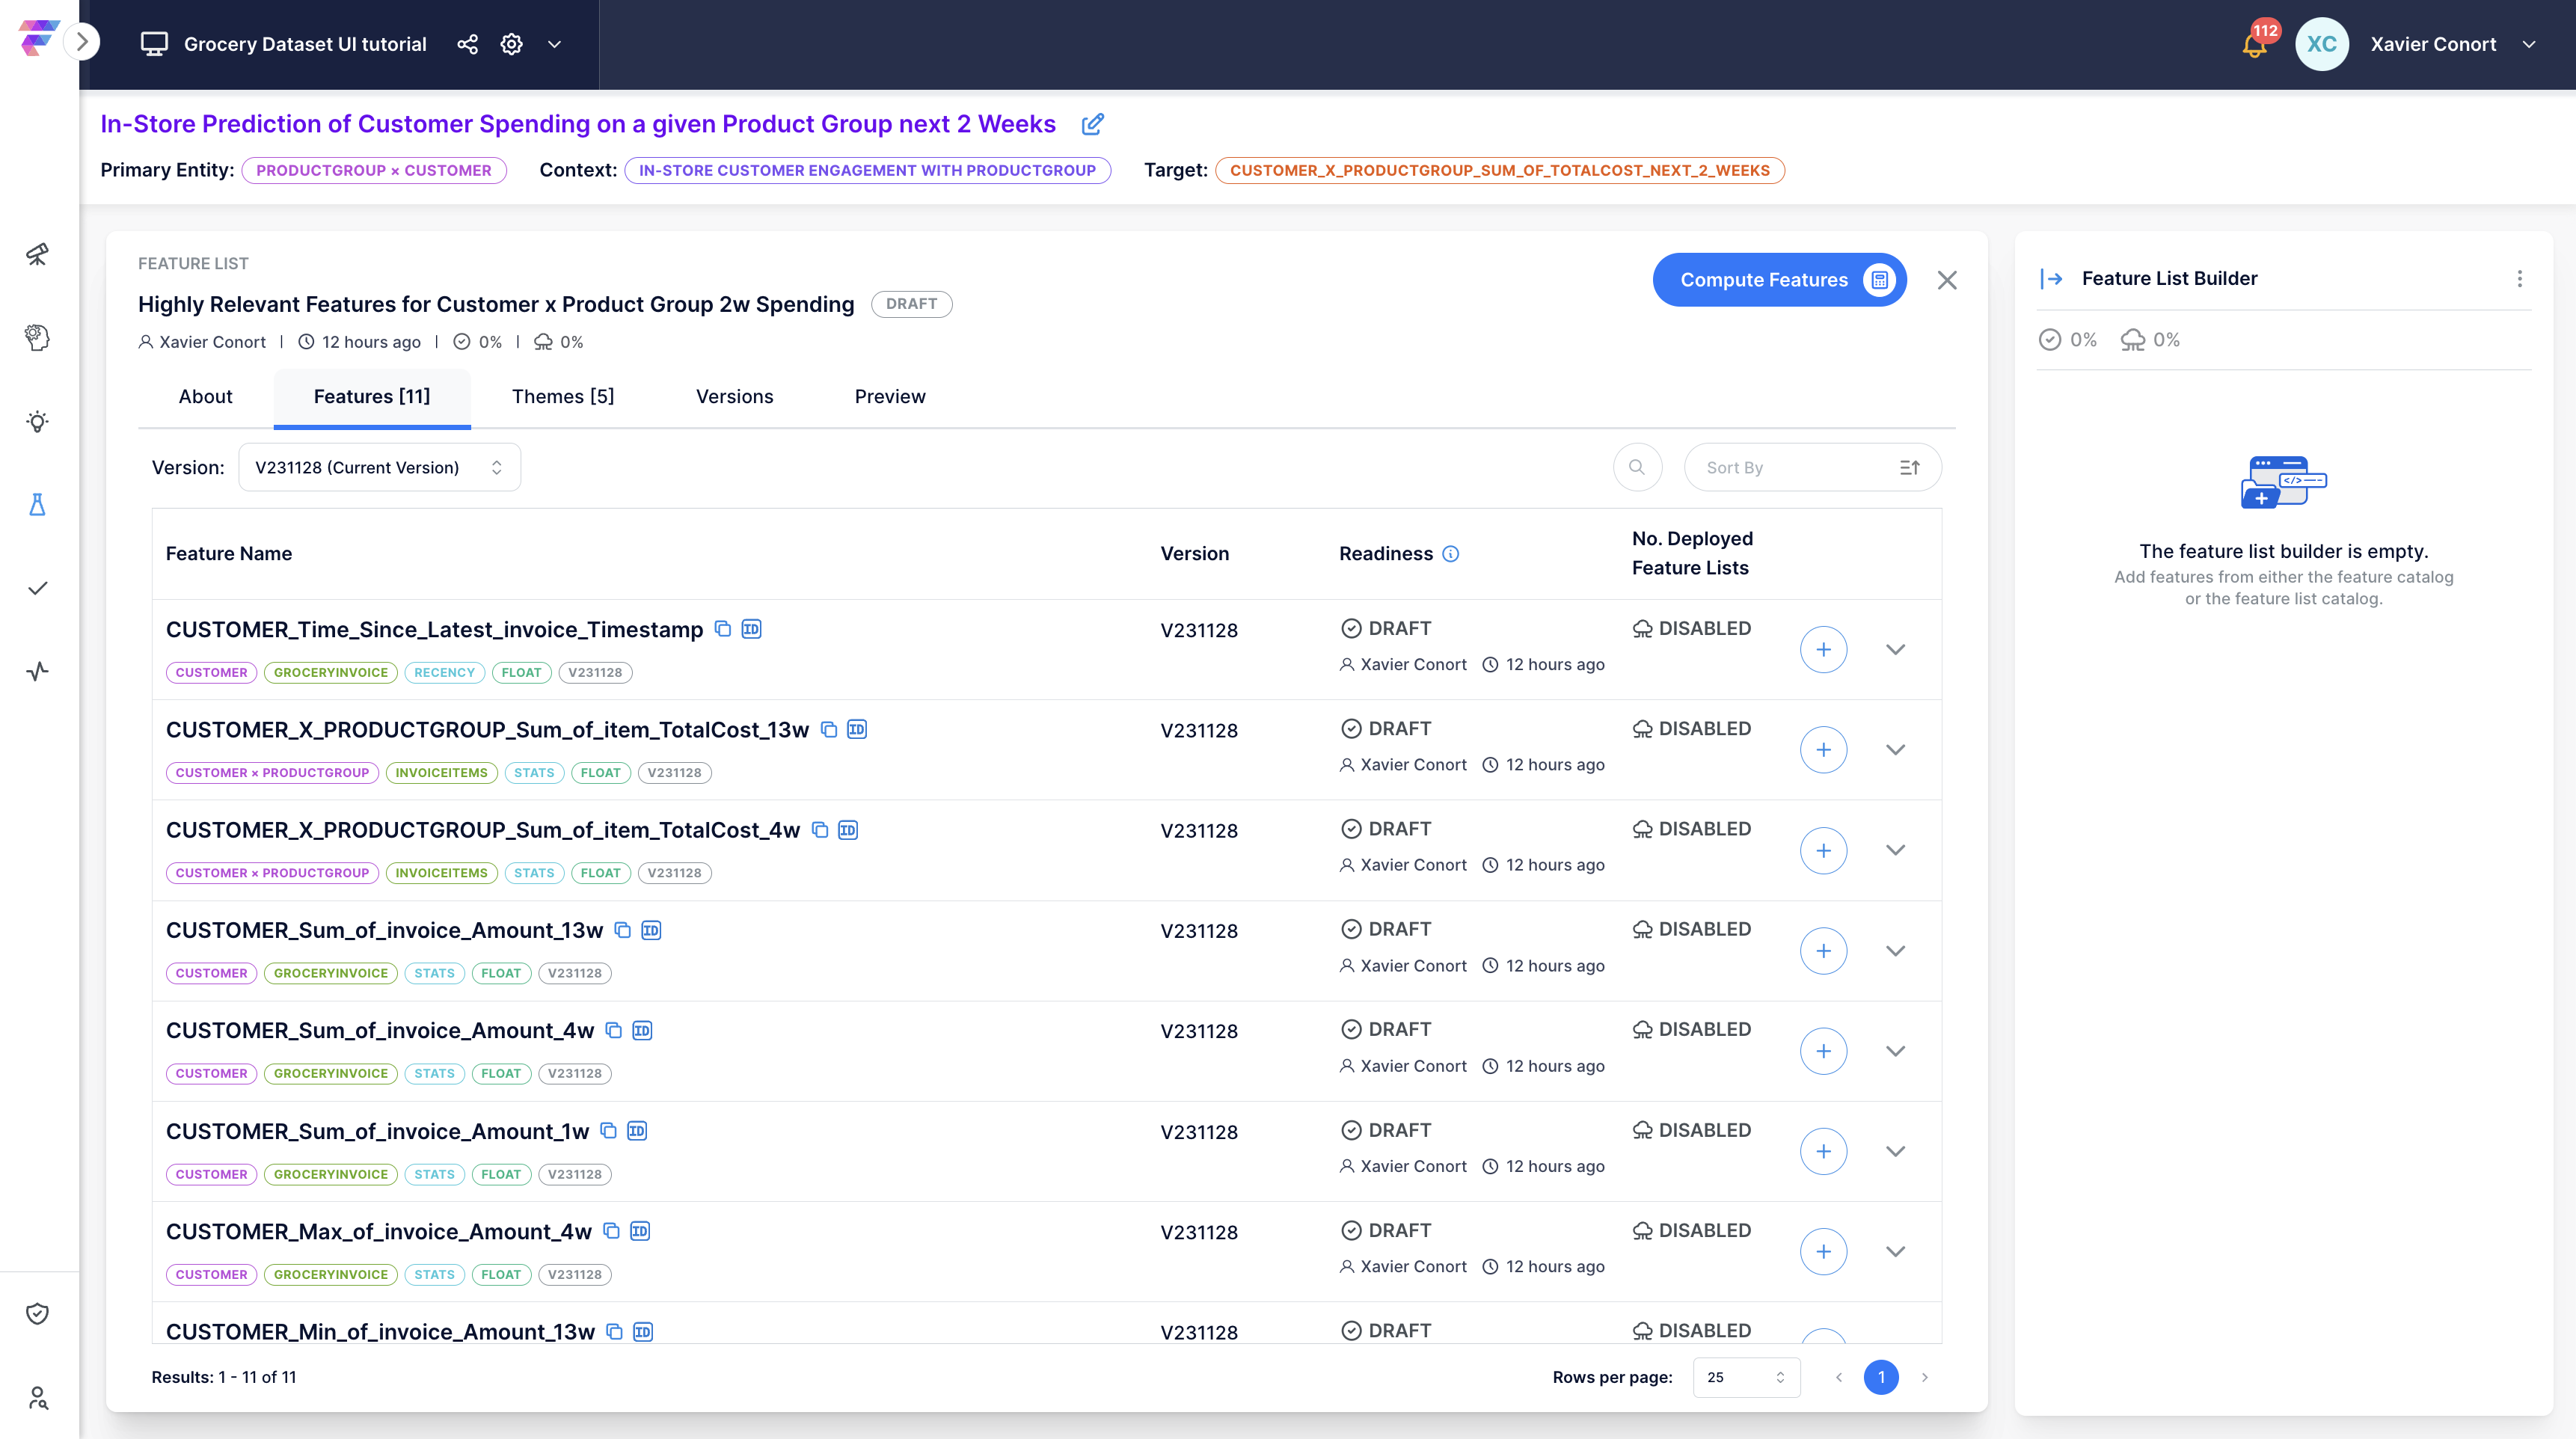The height and width of the screenshot is (1439, 2576).
Task: Click the Grocery Dataset UI tutorial catalog name
Action: pos(305,44)
